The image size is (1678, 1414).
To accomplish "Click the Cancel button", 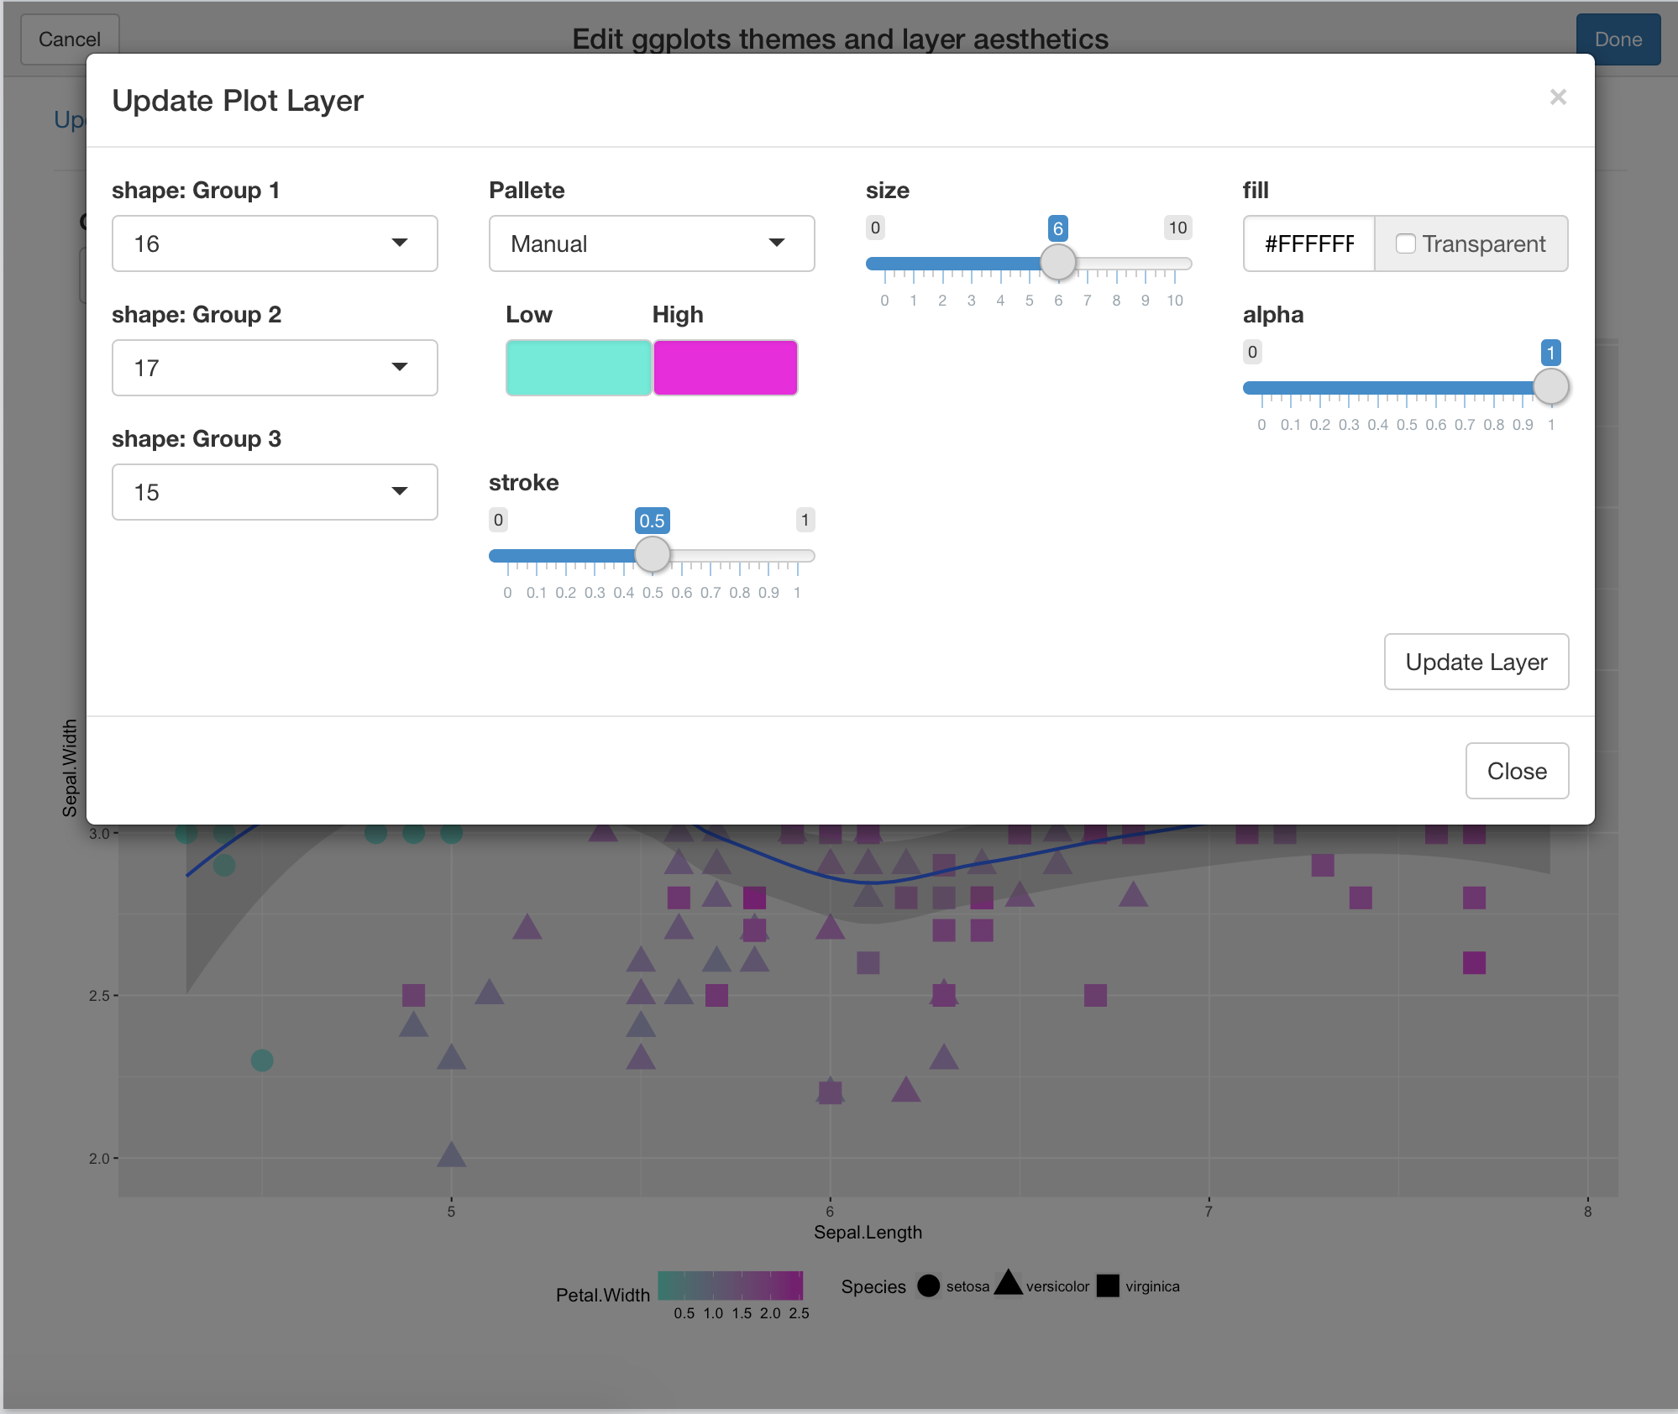I will 70,39.
